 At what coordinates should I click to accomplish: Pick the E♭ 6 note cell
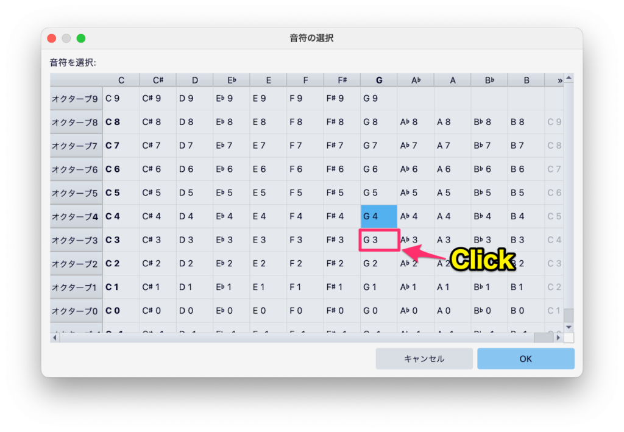click(x=231, y=169)
